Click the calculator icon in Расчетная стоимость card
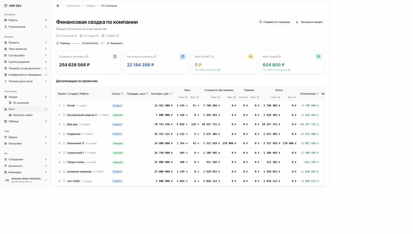This screenshot has width=413, height=234. [x=183, y=57]
